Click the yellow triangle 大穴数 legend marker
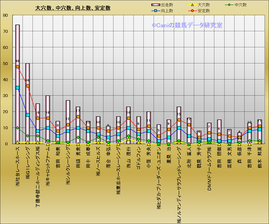The height and width of the screenshot is (224, 269). [192, 5]
